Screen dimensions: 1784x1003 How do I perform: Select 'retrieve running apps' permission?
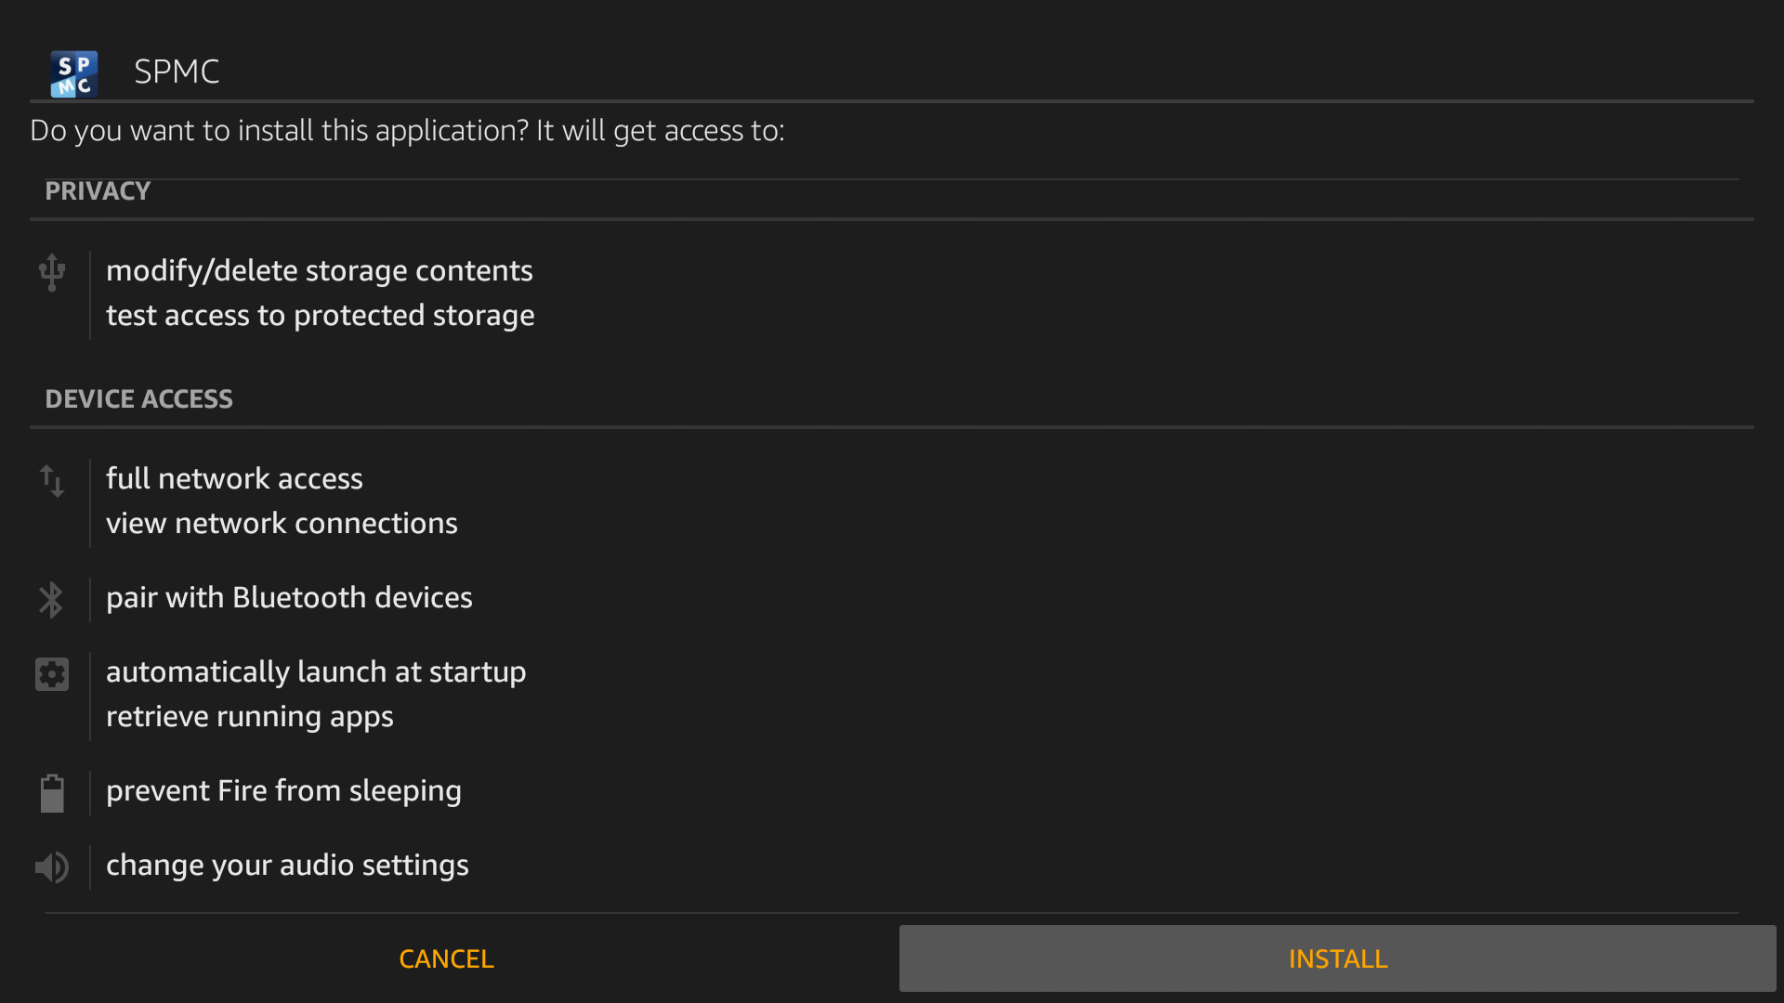249,717
